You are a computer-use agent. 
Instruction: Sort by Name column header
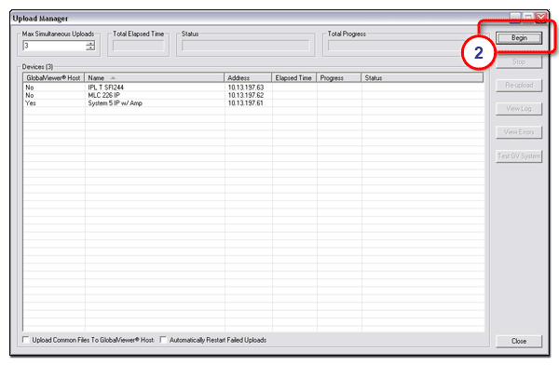155,77
